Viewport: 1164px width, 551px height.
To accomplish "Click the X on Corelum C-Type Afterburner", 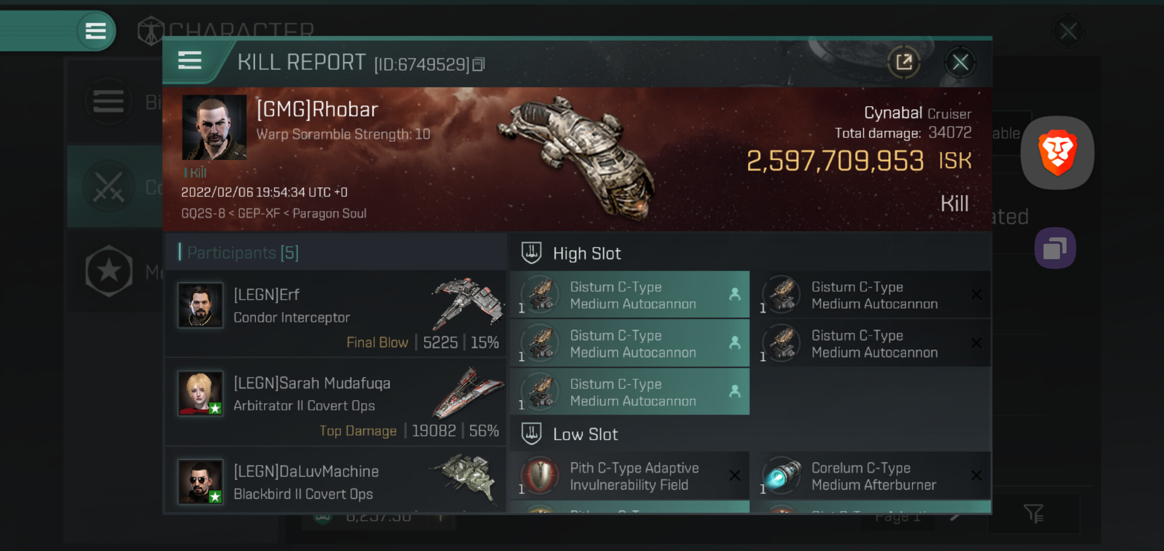I will coord(976,475).
